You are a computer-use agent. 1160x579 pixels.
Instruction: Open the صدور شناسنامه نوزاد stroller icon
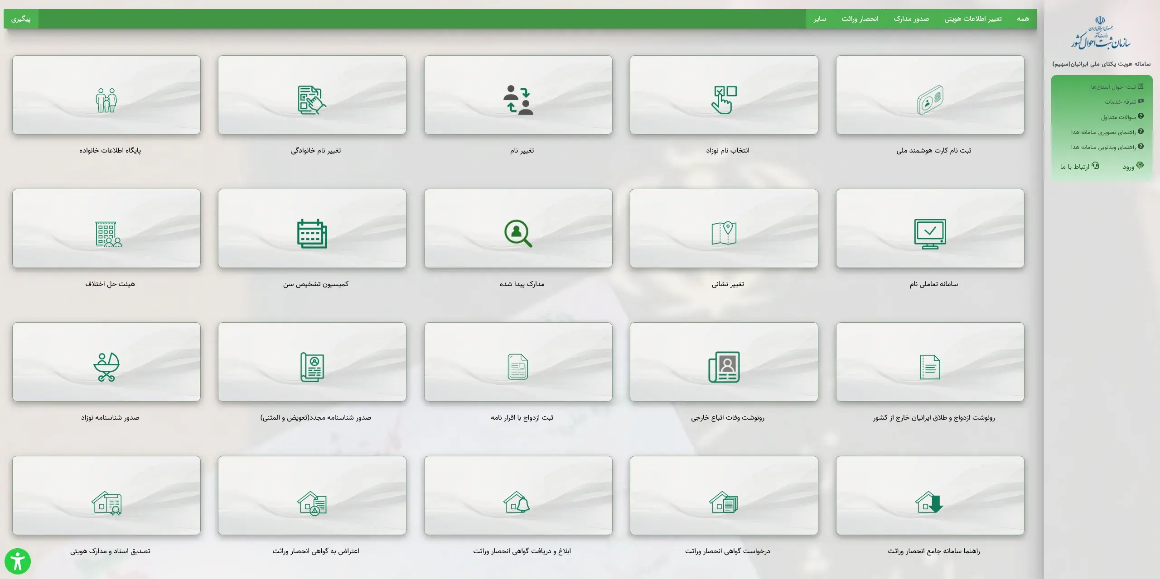pyautogui.click(x=106, y=367)
